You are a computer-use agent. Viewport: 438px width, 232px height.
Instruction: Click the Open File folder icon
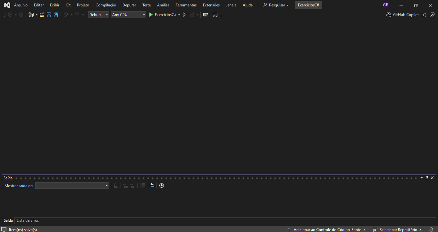[x=42, y=15]
